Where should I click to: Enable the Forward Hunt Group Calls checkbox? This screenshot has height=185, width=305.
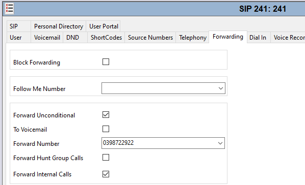click(x=106, y=157)
